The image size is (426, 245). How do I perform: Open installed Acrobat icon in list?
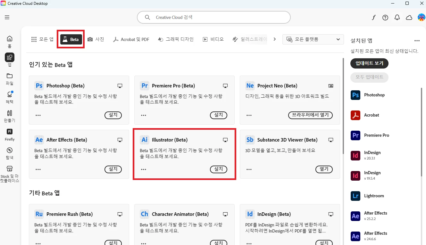(x=355, y=115)
